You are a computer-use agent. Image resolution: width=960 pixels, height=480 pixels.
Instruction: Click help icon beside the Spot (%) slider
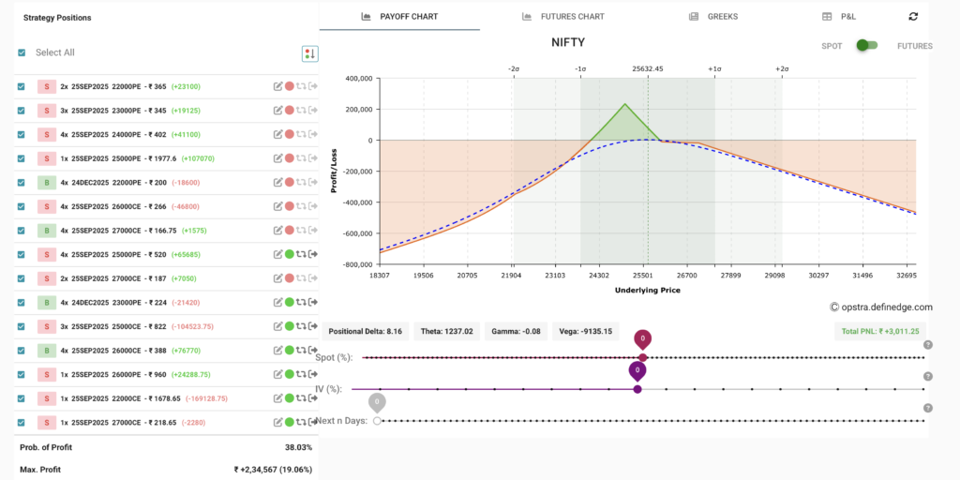click(927, 345)
